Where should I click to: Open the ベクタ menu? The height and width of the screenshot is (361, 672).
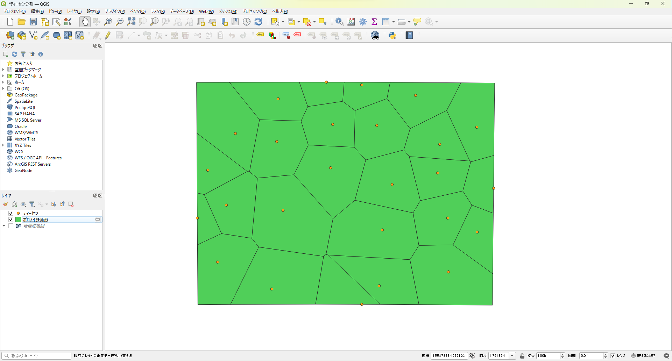click(137, 12)
